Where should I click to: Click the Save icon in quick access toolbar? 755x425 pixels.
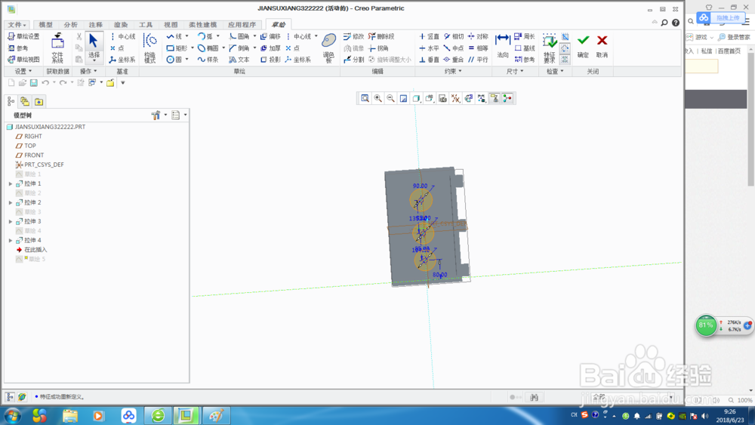(x=34, y=83)
